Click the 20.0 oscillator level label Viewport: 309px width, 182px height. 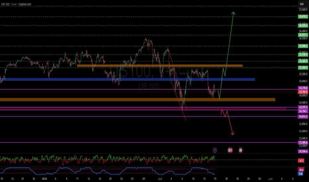coord(301,170)
